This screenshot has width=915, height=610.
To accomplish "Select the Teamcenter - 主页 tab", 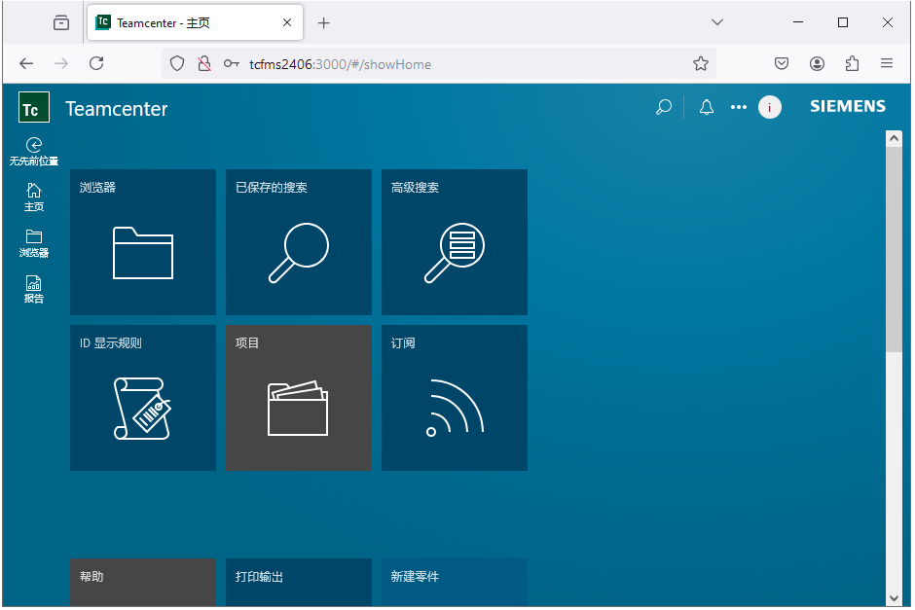I will [x=195, y=22].
